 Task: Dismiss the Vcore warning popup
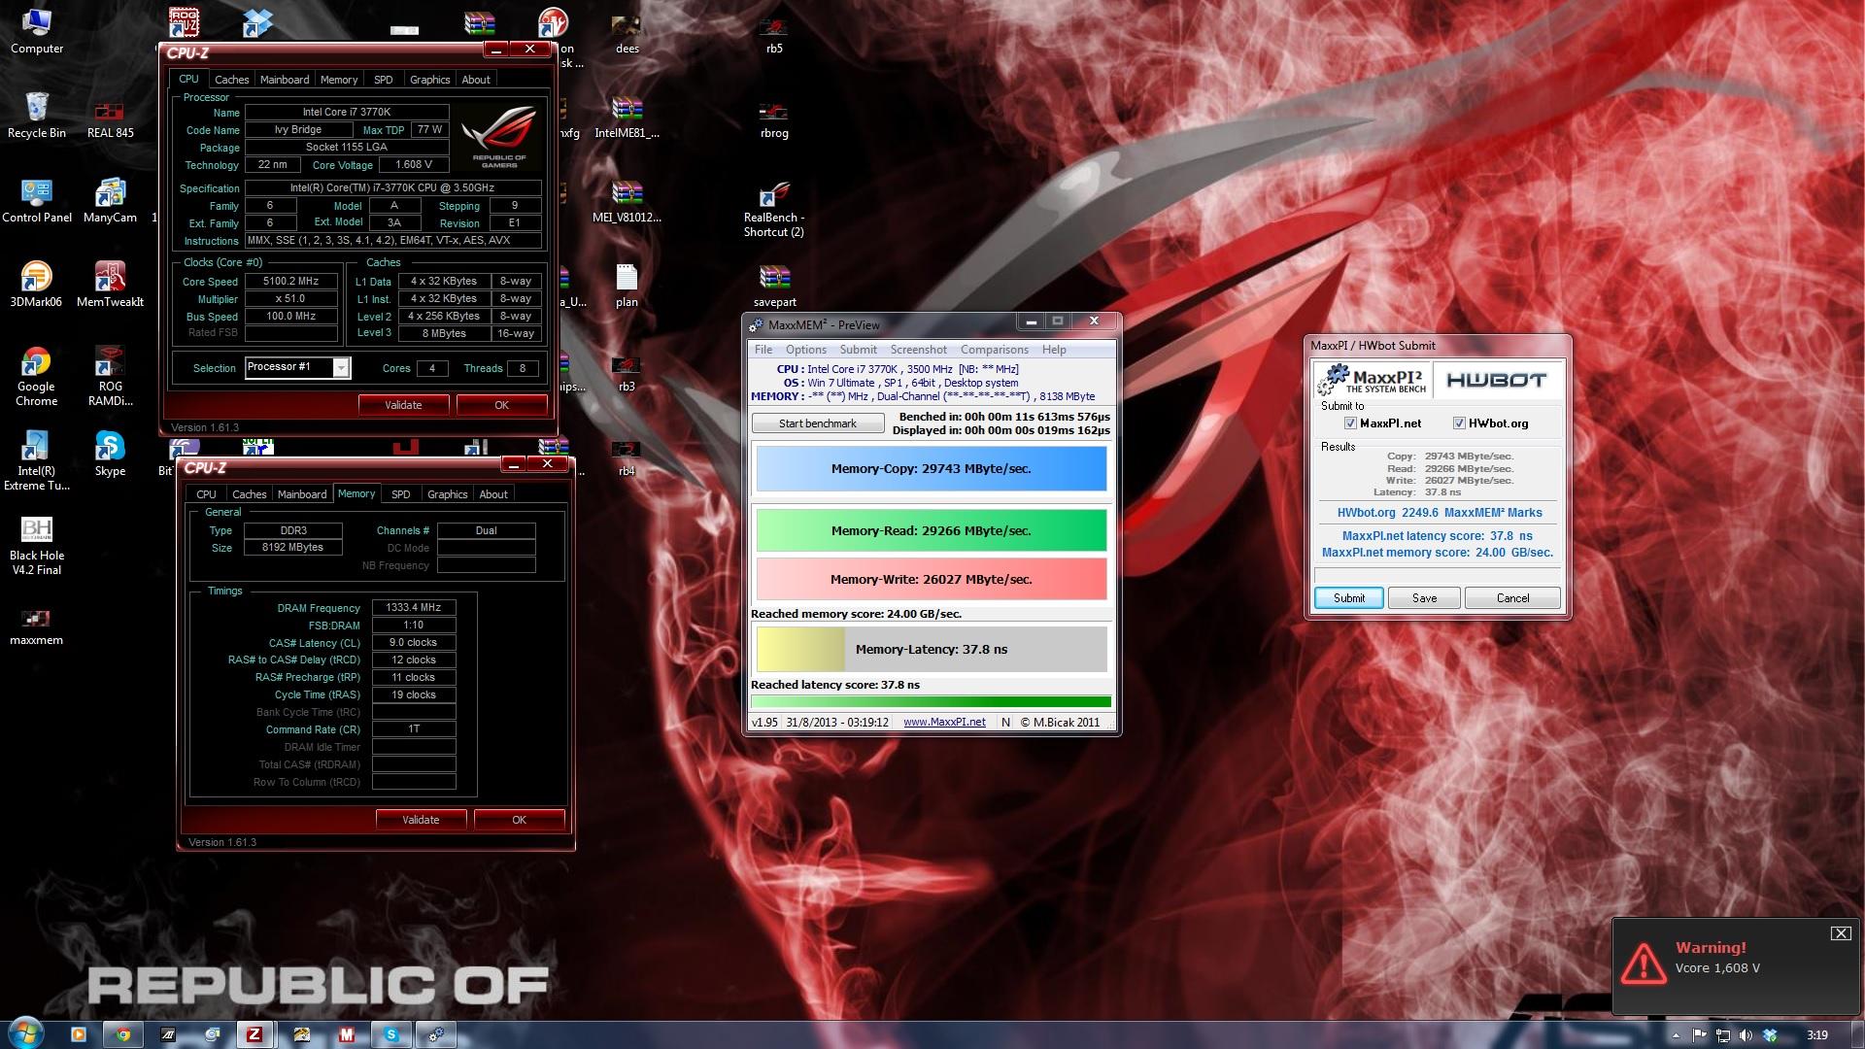1840,933
